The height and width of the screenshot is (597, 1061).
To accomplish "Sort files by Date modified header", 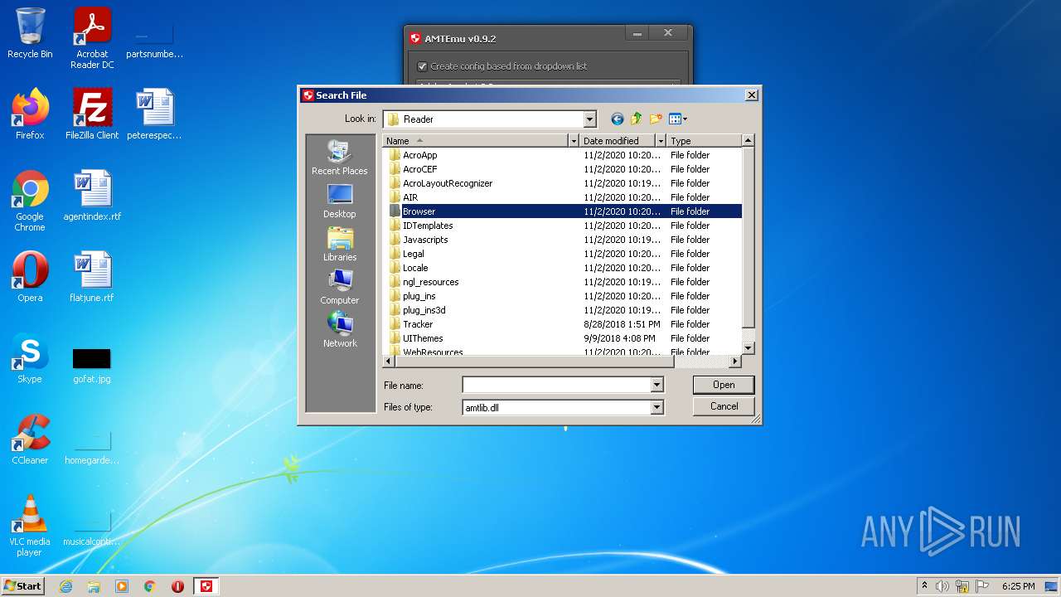I will point(618,141).
